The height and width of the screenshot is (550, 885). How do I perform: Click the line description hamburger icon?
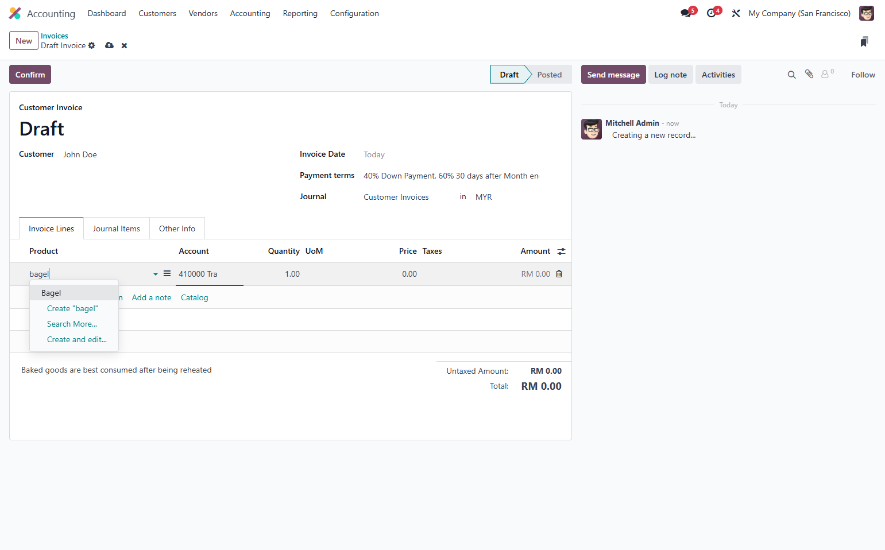pyautogui.click(x=167, y=273)
